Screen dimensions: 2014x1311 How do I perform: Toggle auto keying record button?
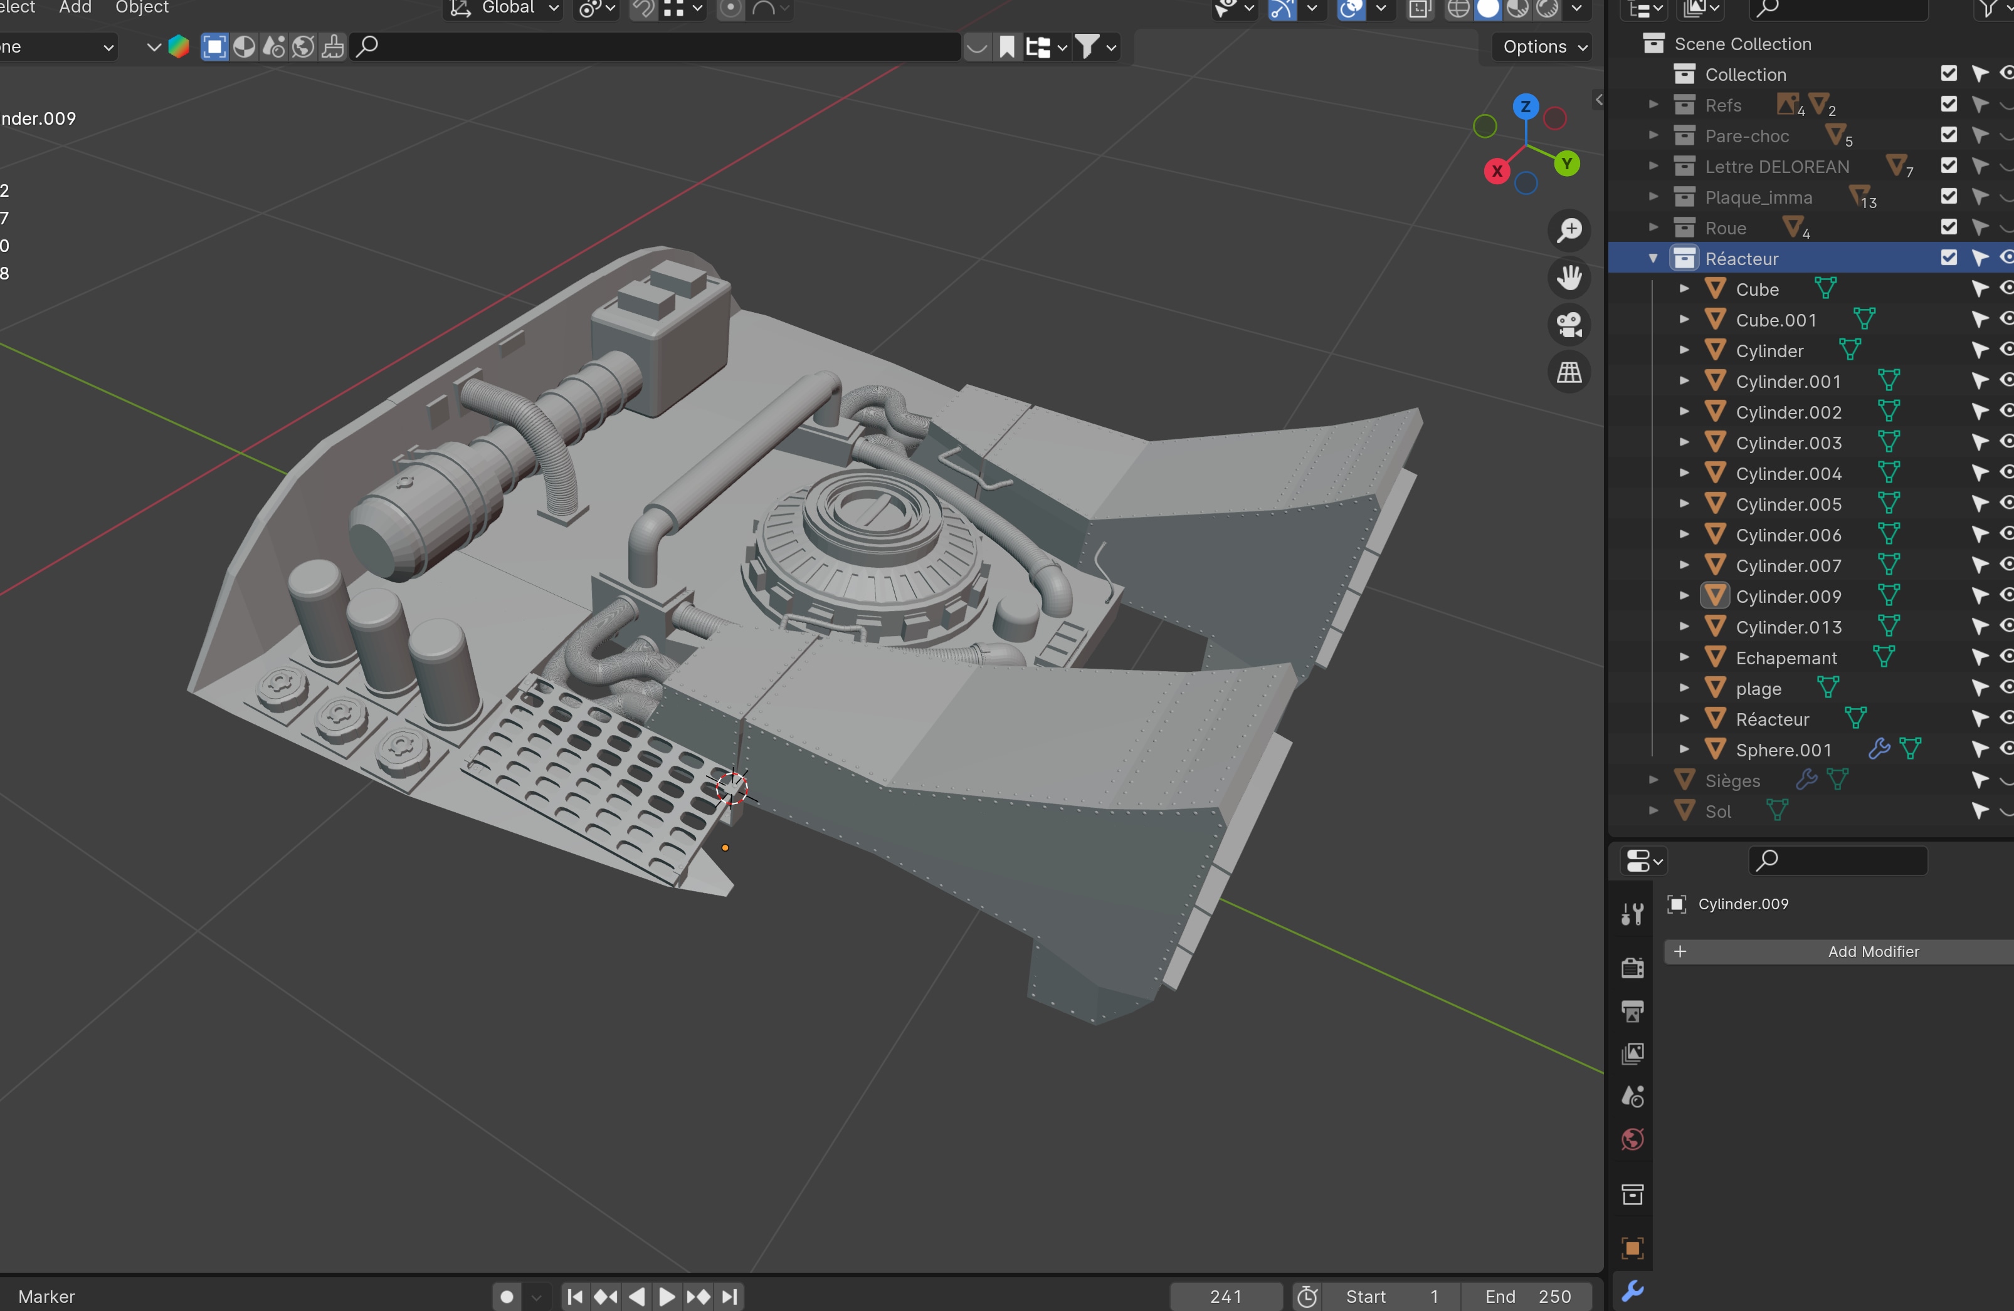(507, 1297)
